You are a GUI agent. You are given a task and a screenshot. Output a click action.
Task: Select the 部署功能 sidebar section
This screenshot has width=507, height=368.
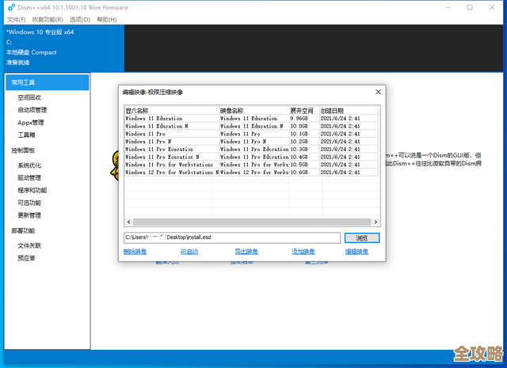23,230
